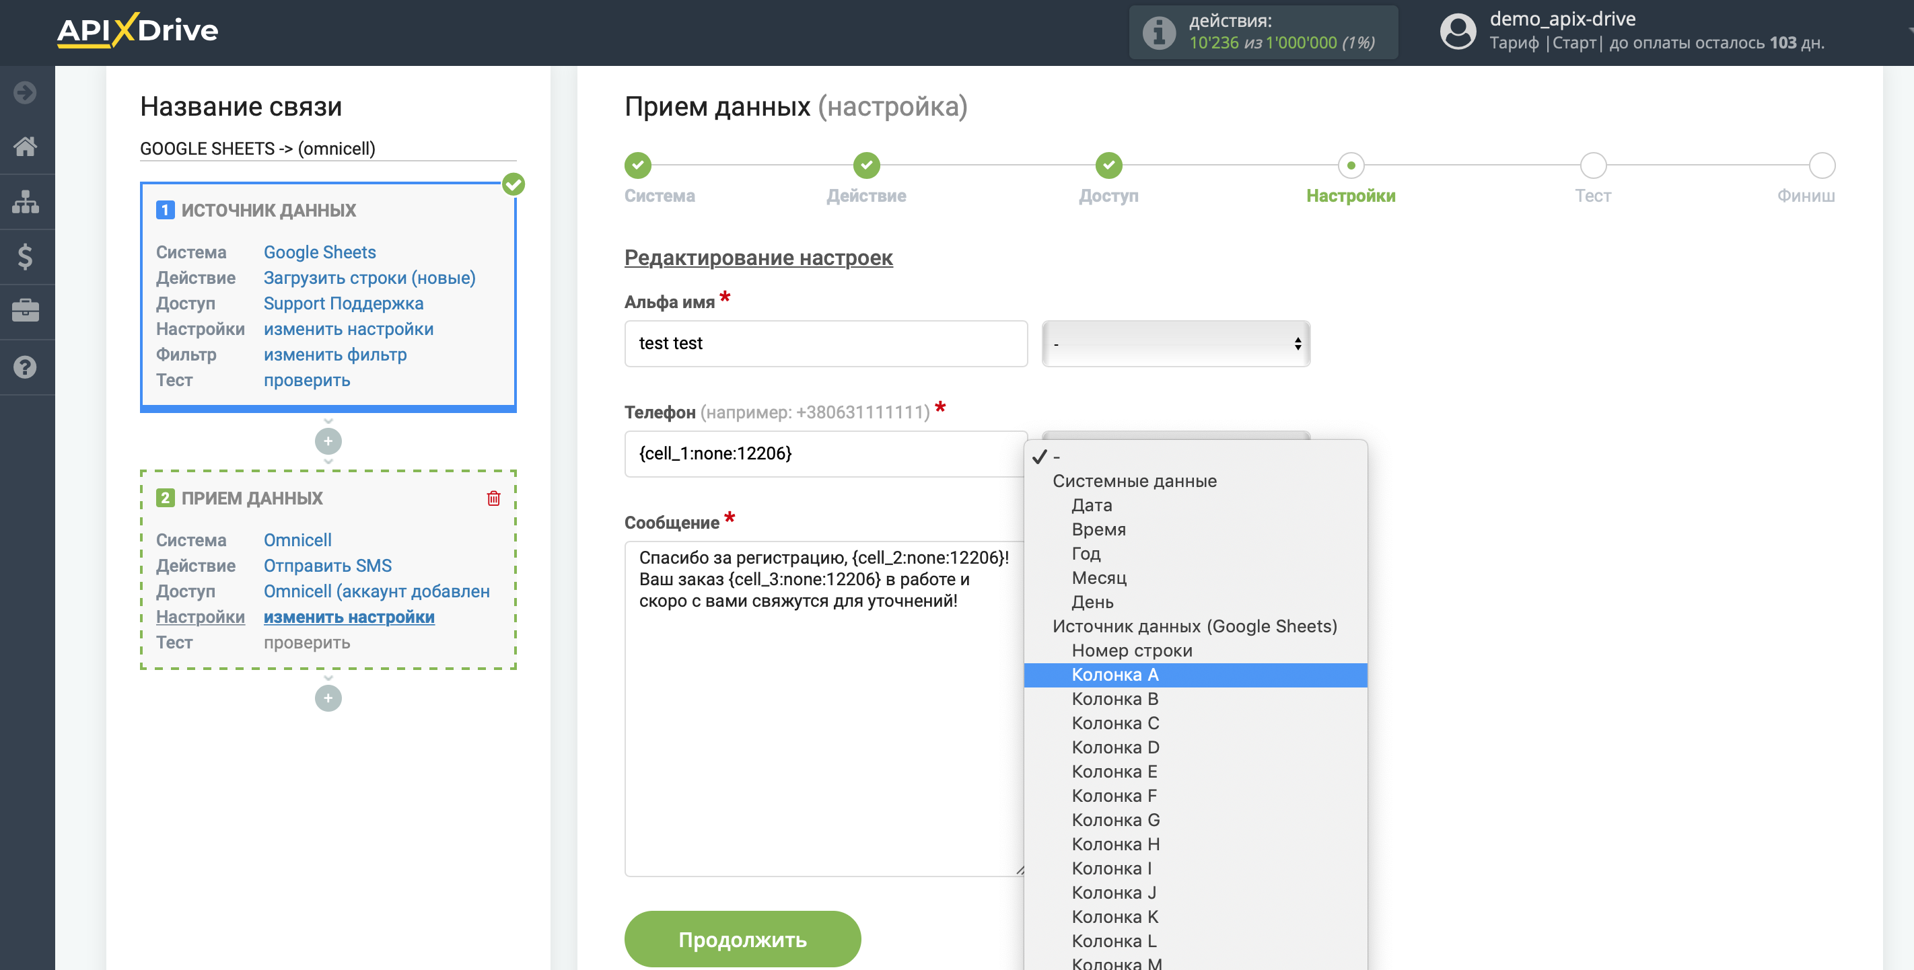Click the Тест step label
The width and height of the screenshot is (1914, 970).
[1593, 196]
